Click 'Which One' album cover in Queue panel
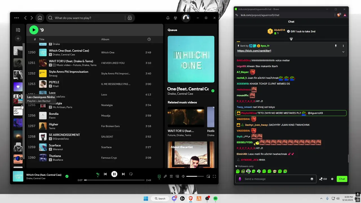The width and height of the screenshot is (361, 203). tap(191, 59)
